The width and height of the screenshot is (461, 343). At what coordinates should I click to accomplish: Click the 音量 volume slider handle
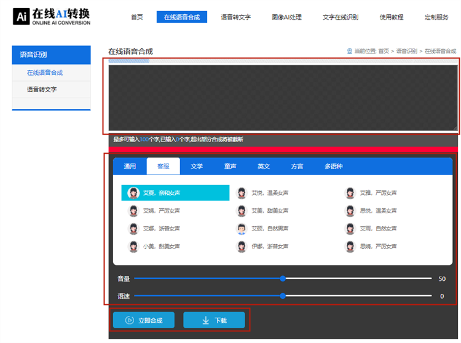click(283, 278)
